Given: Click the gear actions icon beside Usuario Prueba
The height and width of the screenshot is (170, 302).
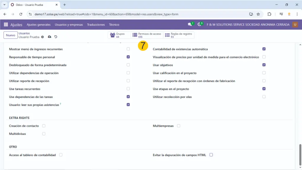Looking at the screenshot, I should tap(42, 37).
